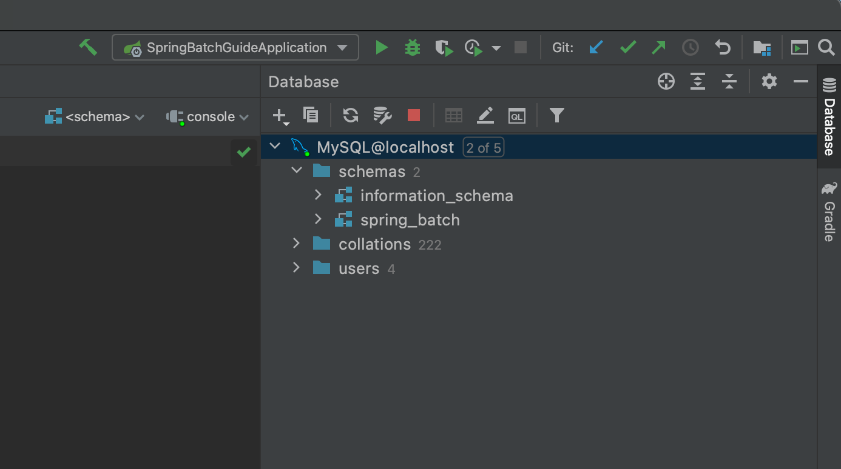
Task: Collapse the MySQL@localhost data source node
Action: (275, 147)
